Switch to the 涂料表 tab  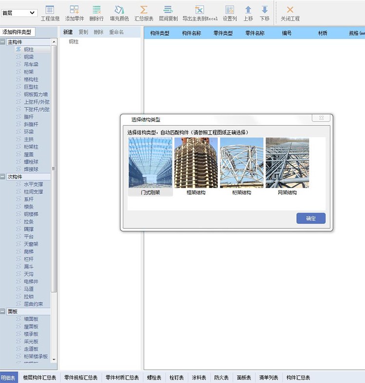pyautogui.click(x=199, y=378)
